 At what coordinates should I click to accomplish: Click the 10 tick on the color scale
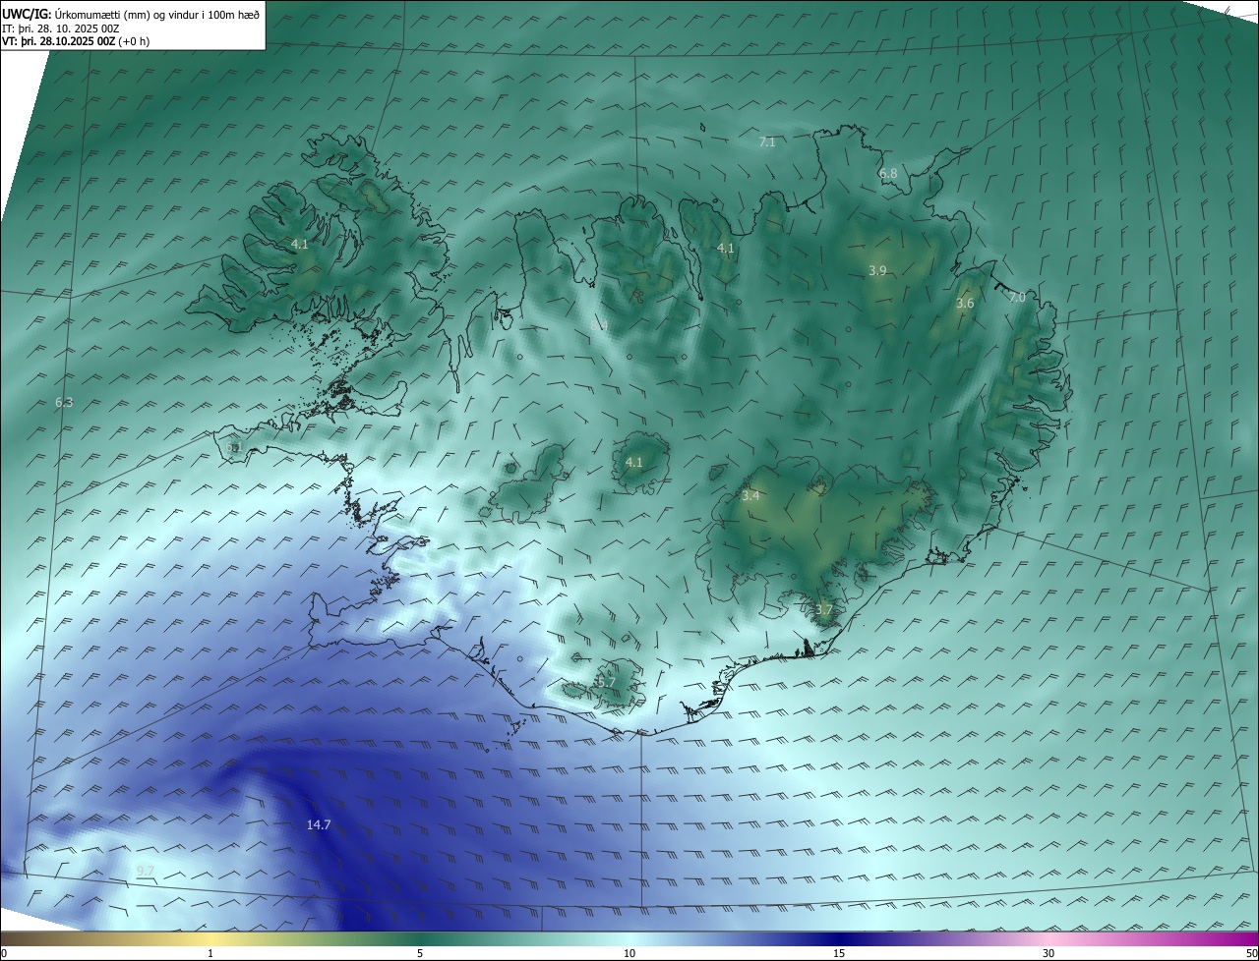point(629,953)
